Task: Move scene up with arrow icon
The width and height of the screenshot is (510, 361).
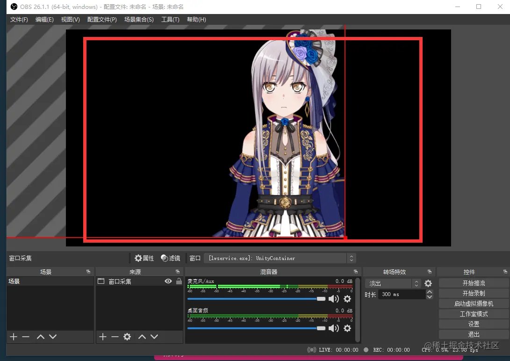Action: pos(41,337)
